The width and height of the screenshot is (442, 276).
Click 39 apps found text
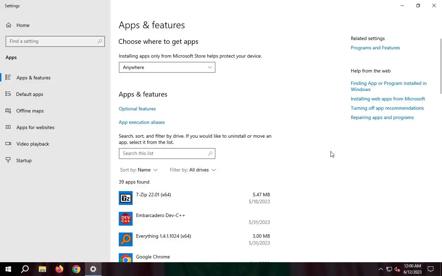point(134,182)
